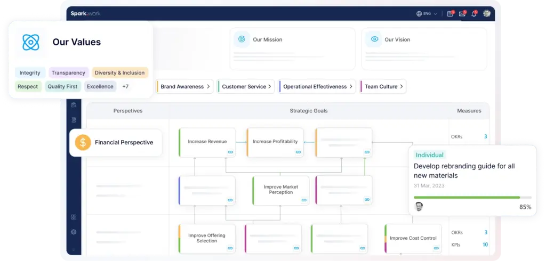This screenshot has width=546, height=261.
Task: Open the mail envelope inbox icon
Action: 462,14
